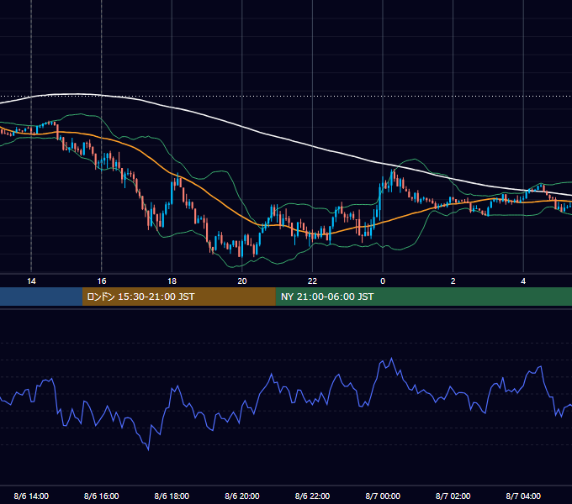
Task: Click the 0 hour label on price chart axis
Action: [x=383, y=281]
